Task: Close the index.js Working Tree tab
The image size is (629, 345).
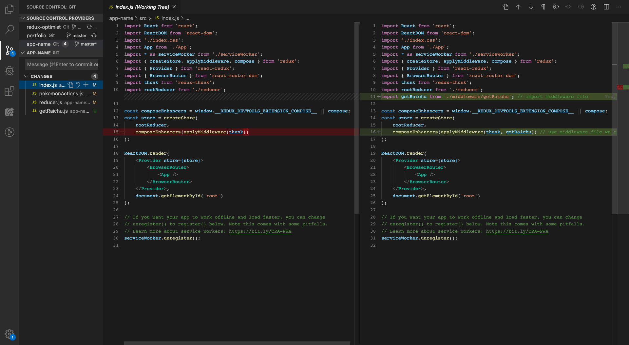Action: pyautogui.click(x=174, y=7)
